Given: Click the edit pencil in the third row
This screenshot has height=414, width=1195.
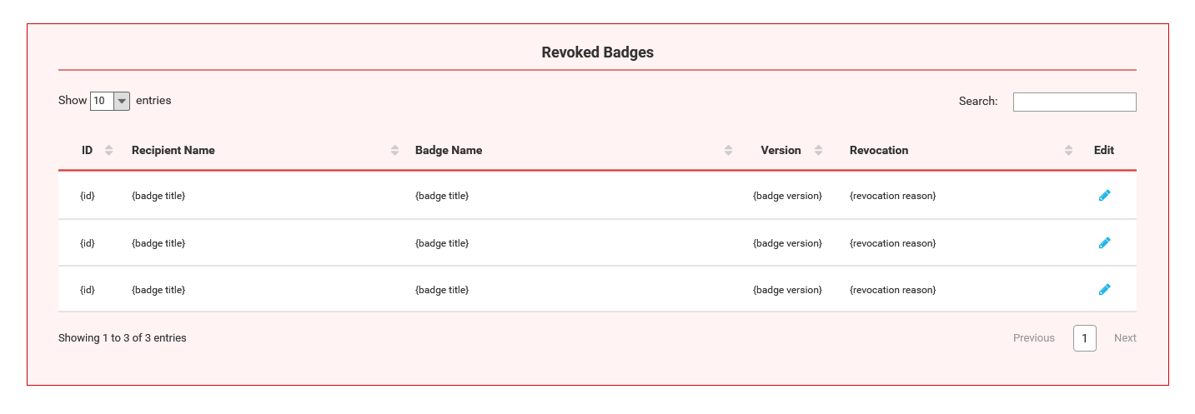Looking at the screenshot, I should 1104,290.
